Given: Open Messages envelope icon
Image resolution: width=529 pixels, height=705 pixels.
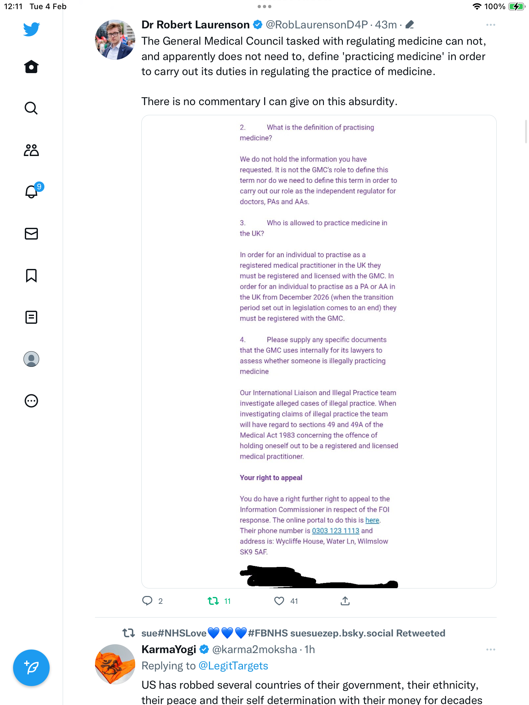Looking at the screenshot, I should coord(31,234).
